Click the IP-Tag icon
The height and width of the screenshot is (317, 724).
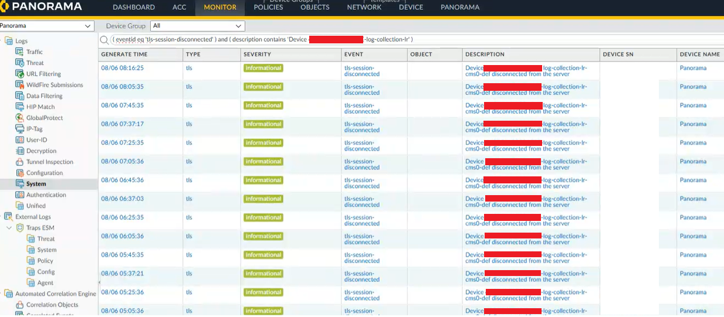19,129
